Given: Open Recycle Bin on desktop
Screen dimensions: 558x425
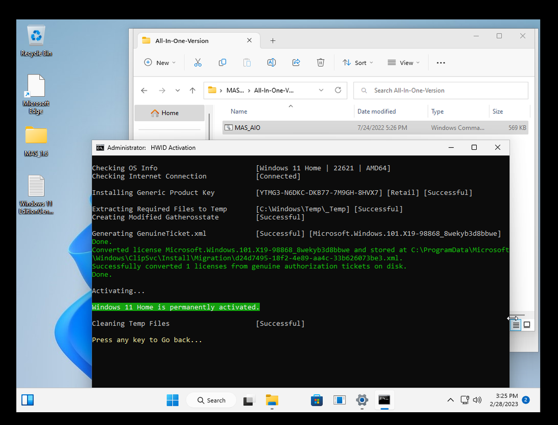Looking at the screenshot, I should (x=36, y=41).
